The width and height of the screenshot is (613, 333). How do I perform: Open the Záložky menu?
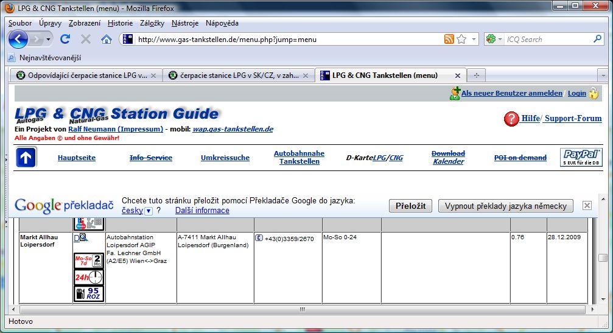point(152,23)
